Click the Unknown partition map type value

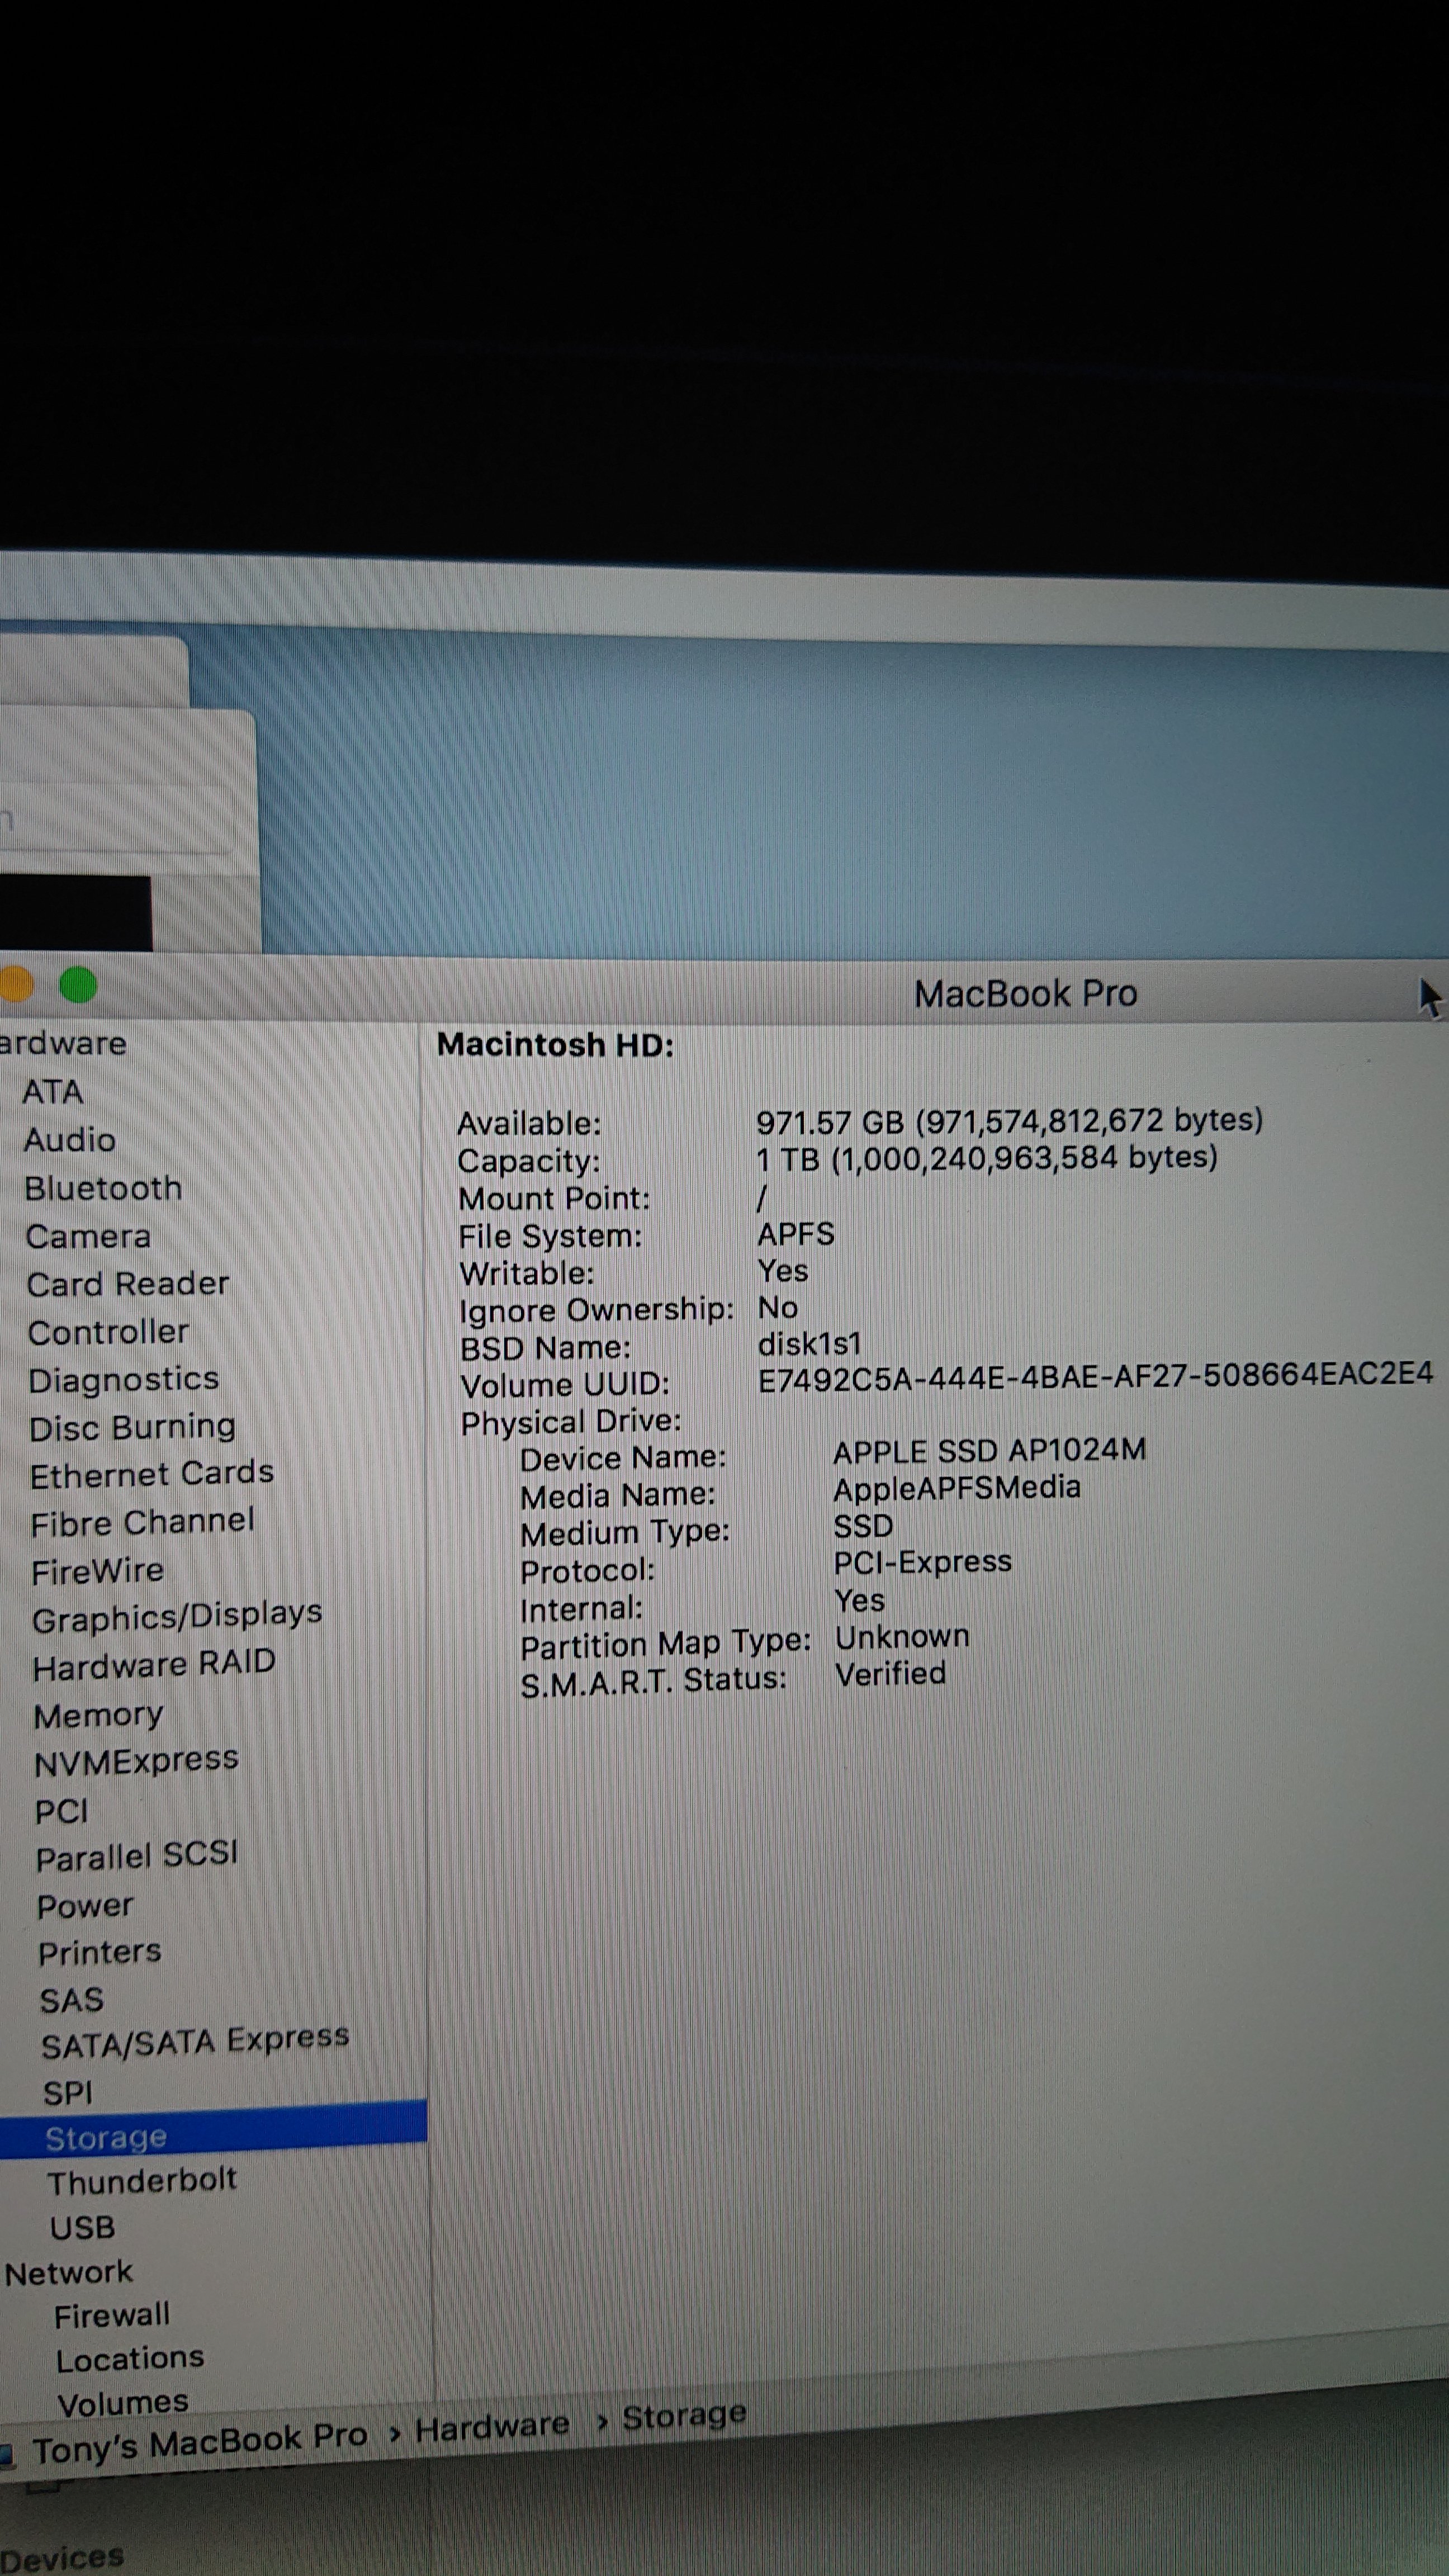coord(902,1637)
